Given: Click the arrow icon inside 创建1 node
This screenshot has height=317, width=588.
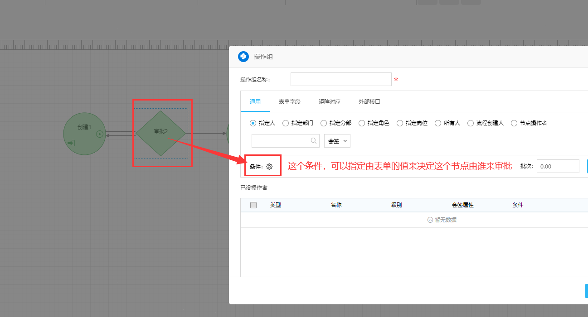Looking at the screenshot, I should click(72, 143).
